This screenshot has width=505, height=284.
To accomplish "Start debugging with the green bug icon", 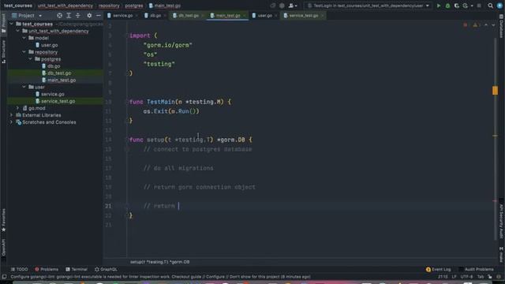I will (447, 6).
